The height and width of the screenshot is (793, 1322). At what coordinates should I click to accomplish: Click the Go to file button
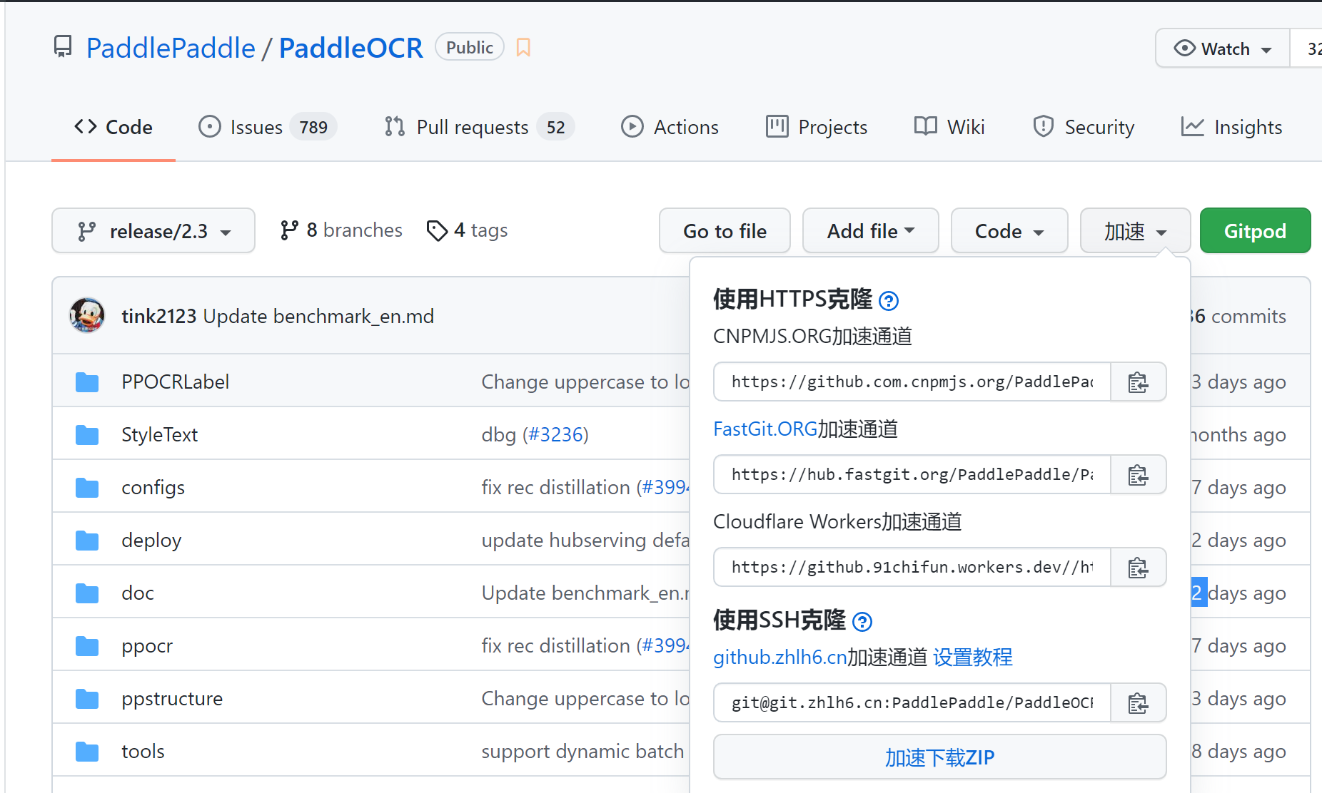(725, 230)
